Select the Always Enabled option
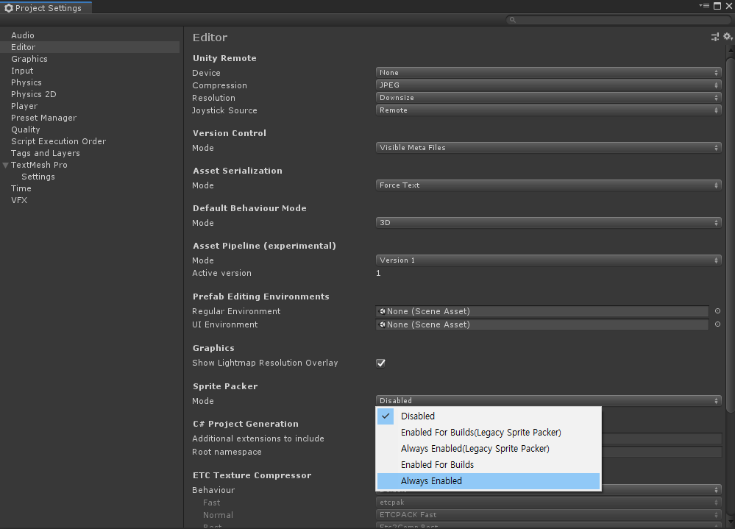The height and width of the screenshot is (529, 735). (489, 481)
